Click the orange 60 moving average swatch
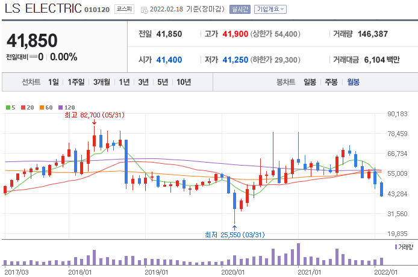This screenshot has height=277, width=418. [x=42, y=107]
